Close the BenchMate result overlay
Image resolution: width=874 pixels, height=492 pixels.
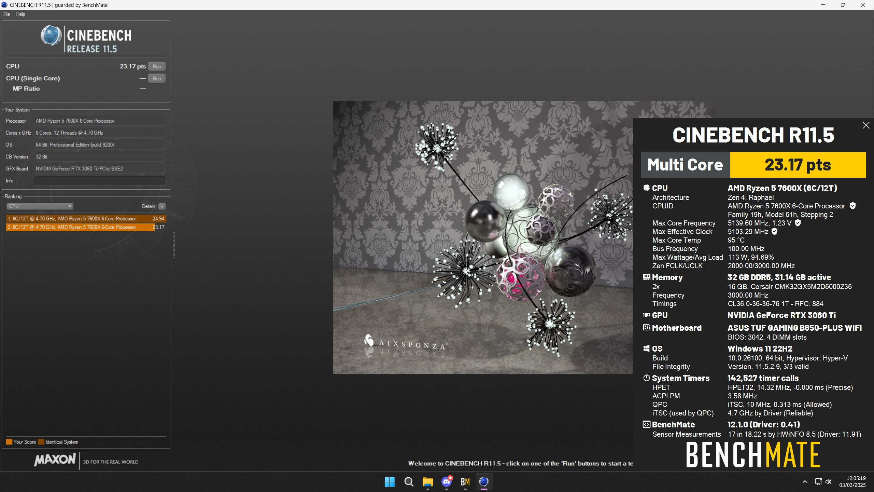click(866, 125)
